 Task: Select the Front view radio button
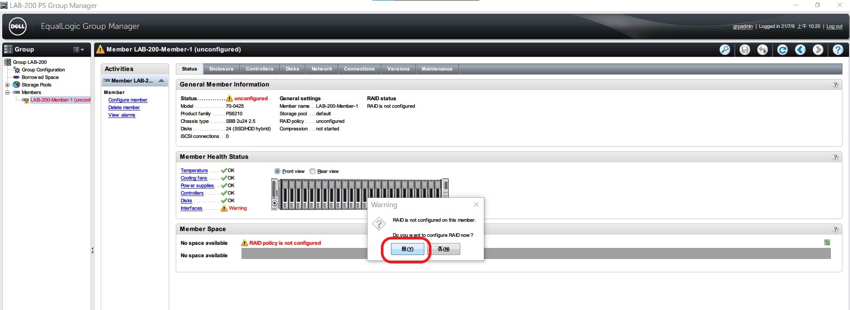click(277, 171)
